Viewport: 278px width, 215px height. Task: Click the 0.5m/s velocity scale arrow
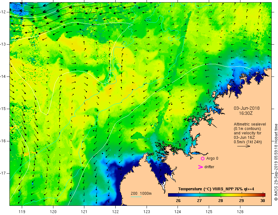coord(244,146)
